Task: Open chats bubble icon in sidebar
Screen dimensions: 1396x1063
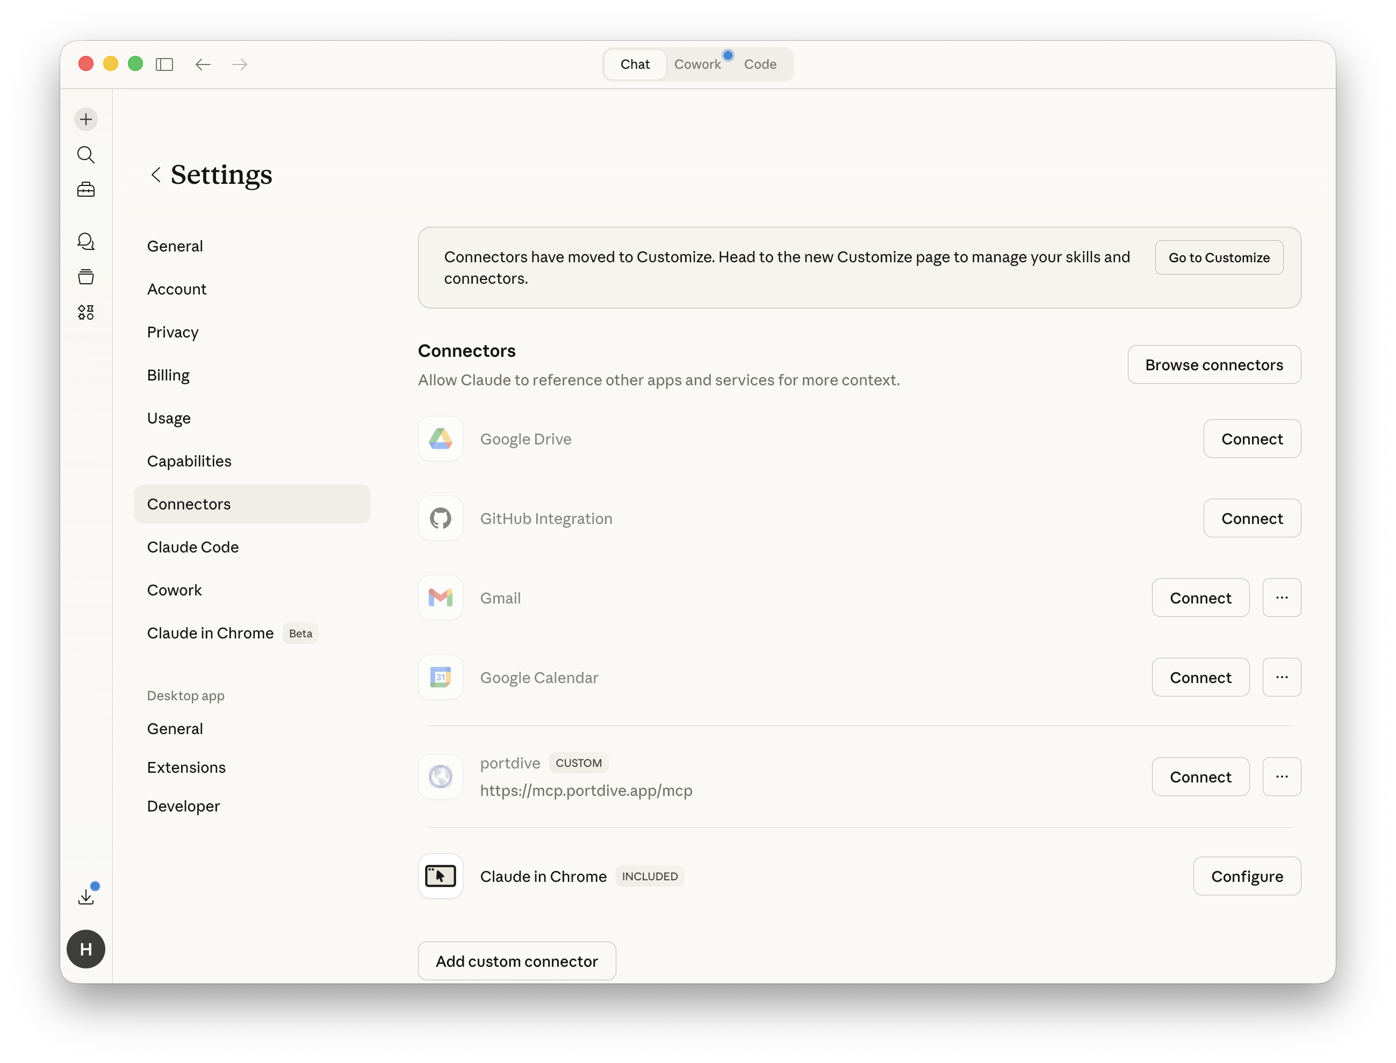Action: point(86,241)
